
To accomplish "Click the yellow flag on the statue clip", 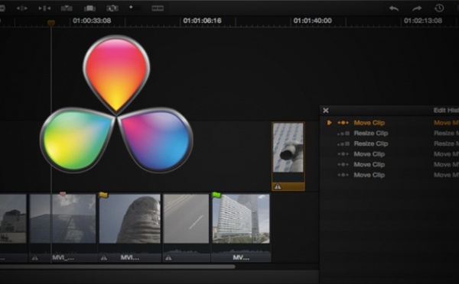I will [x=103, y=195].
